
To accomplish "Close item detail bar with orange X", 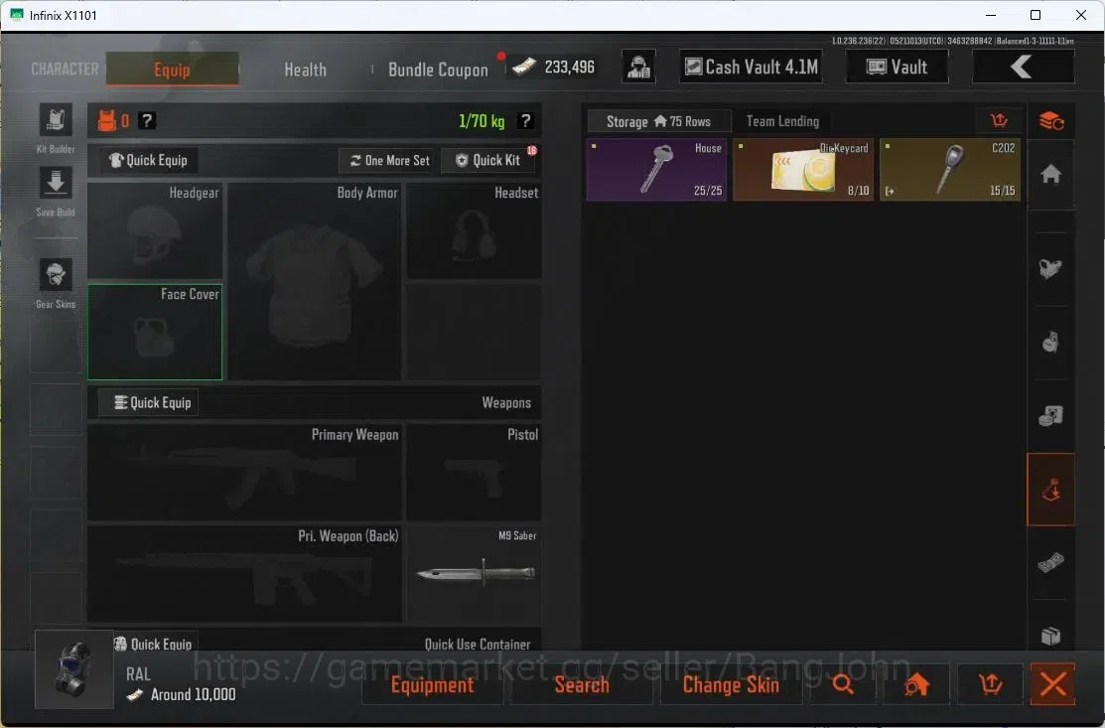I will tap(1052, 684).
